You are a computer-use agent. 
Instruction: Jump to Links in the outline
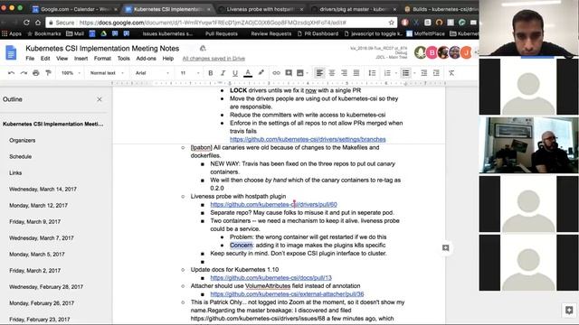point(15,172)
